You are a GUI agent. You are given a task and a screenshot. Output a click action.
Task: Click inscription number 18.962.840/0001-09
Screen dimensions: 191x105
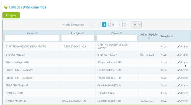tap(74, 46)
